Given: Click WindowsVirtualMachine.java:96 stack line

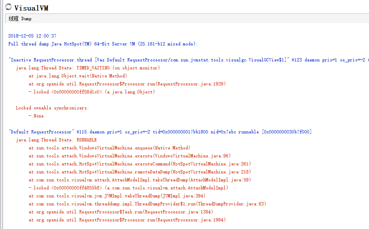Looking at the screenshot, I should click(x=129, y=156).
